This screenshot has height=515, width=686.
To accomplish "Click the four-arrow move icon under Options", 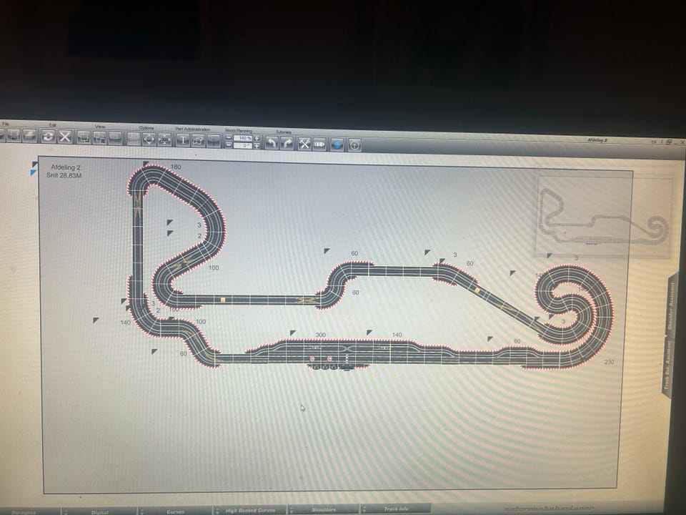I will [x=149, y=139].
